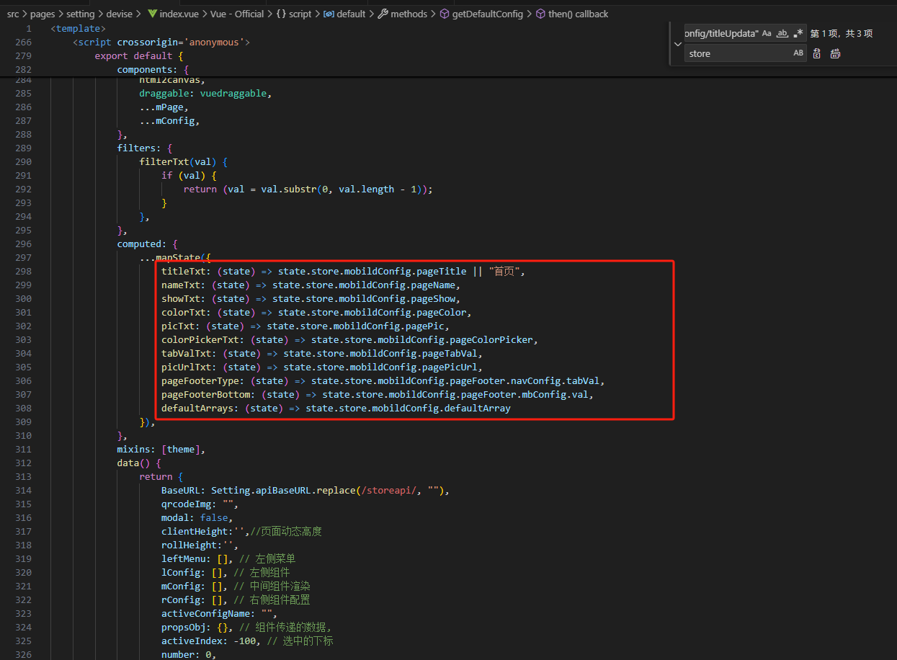This screenshot has width=897, height=660.
Task: Click the 'rConfig: []' line
Action: pyautogui.click(x=236, y=599)
